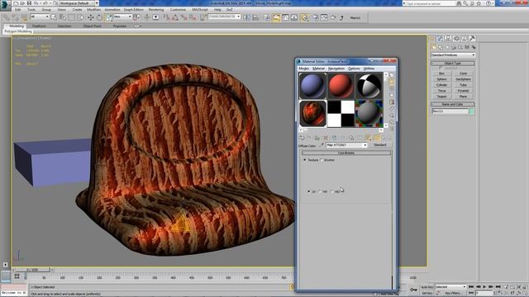529x297 pixels.
Task: Open the Create Selection Set dropdown
Action: tap(224, 16)
